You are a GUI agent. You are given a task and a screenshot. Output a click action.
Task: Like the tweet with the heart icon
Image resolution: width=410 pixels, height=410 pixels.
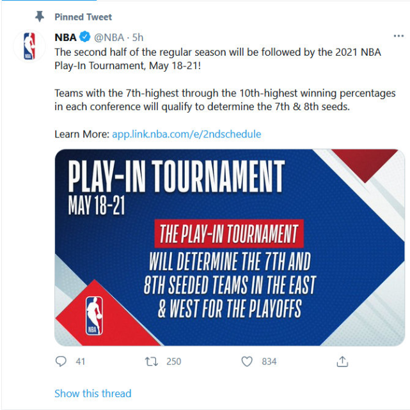coord(247,361)
